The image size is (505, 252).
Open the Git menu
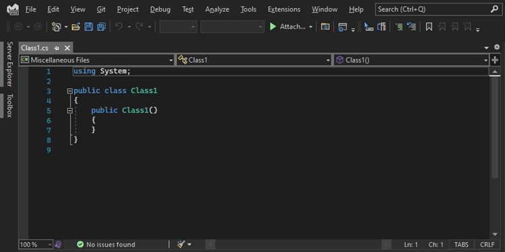[101, 9]
